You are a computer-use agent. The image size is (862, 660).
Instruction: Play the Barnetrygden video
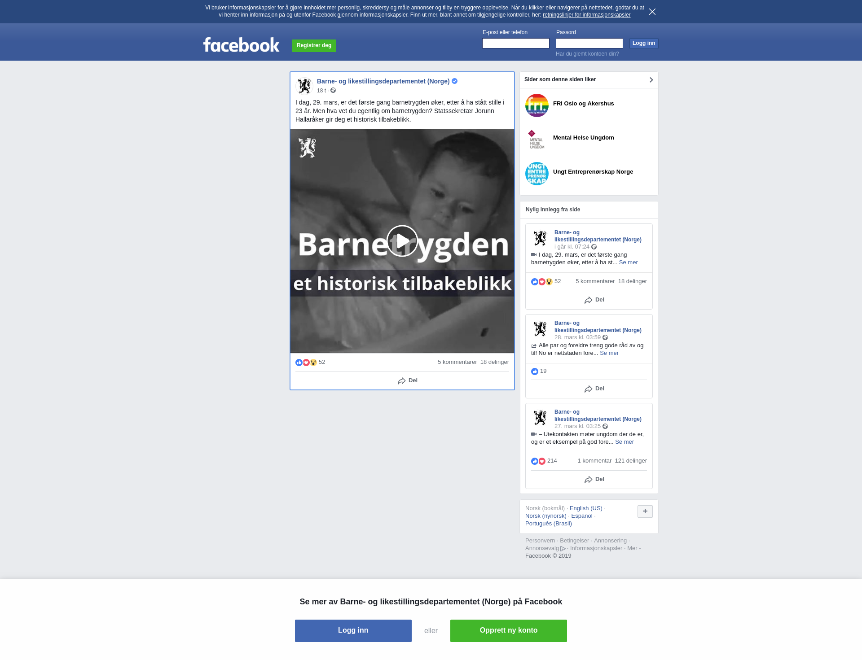point(402,241)
